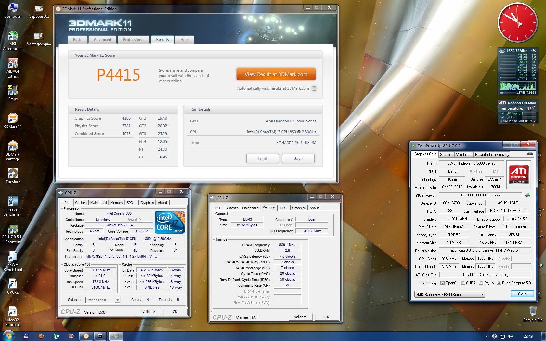Click the taskbar clock showing 22:49
The height and width of the screenshot is (341, 546).
[528, 336]
